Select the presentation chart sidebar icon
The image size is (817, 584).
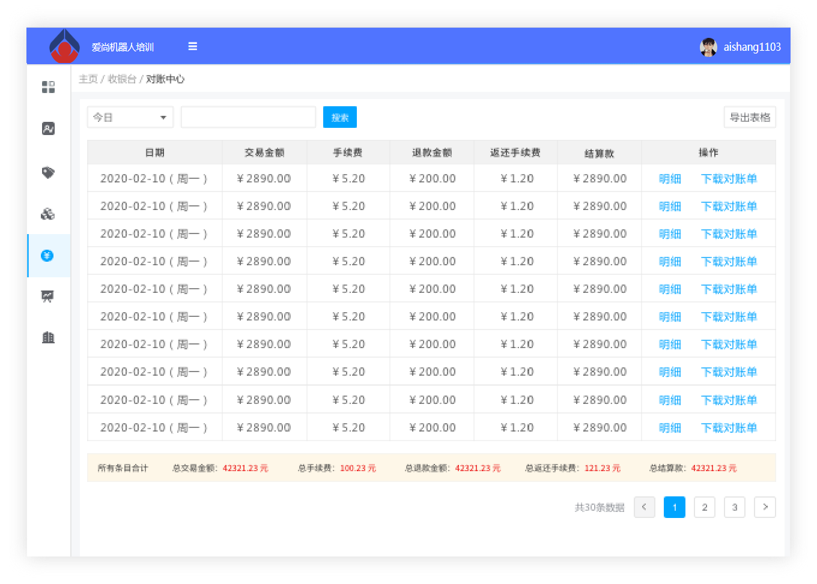tap(47, 296)
